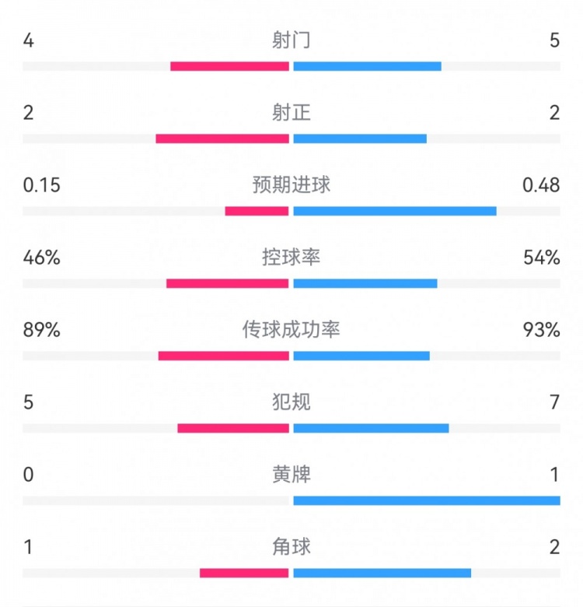
Task: Click the full blue 黄牌 bar
Action: click(426, 500)
